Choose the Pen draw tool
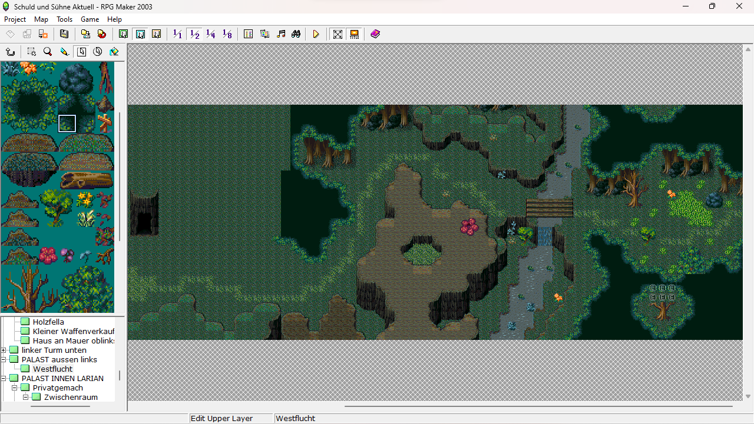Viewport: 754px width, 424px height. pyautogui.click(x=65, y=52)
